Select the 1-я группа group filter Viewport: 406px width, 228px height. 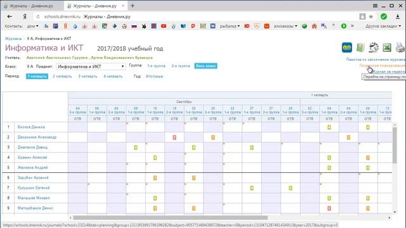pyautogui.click(x=156, y=66)
